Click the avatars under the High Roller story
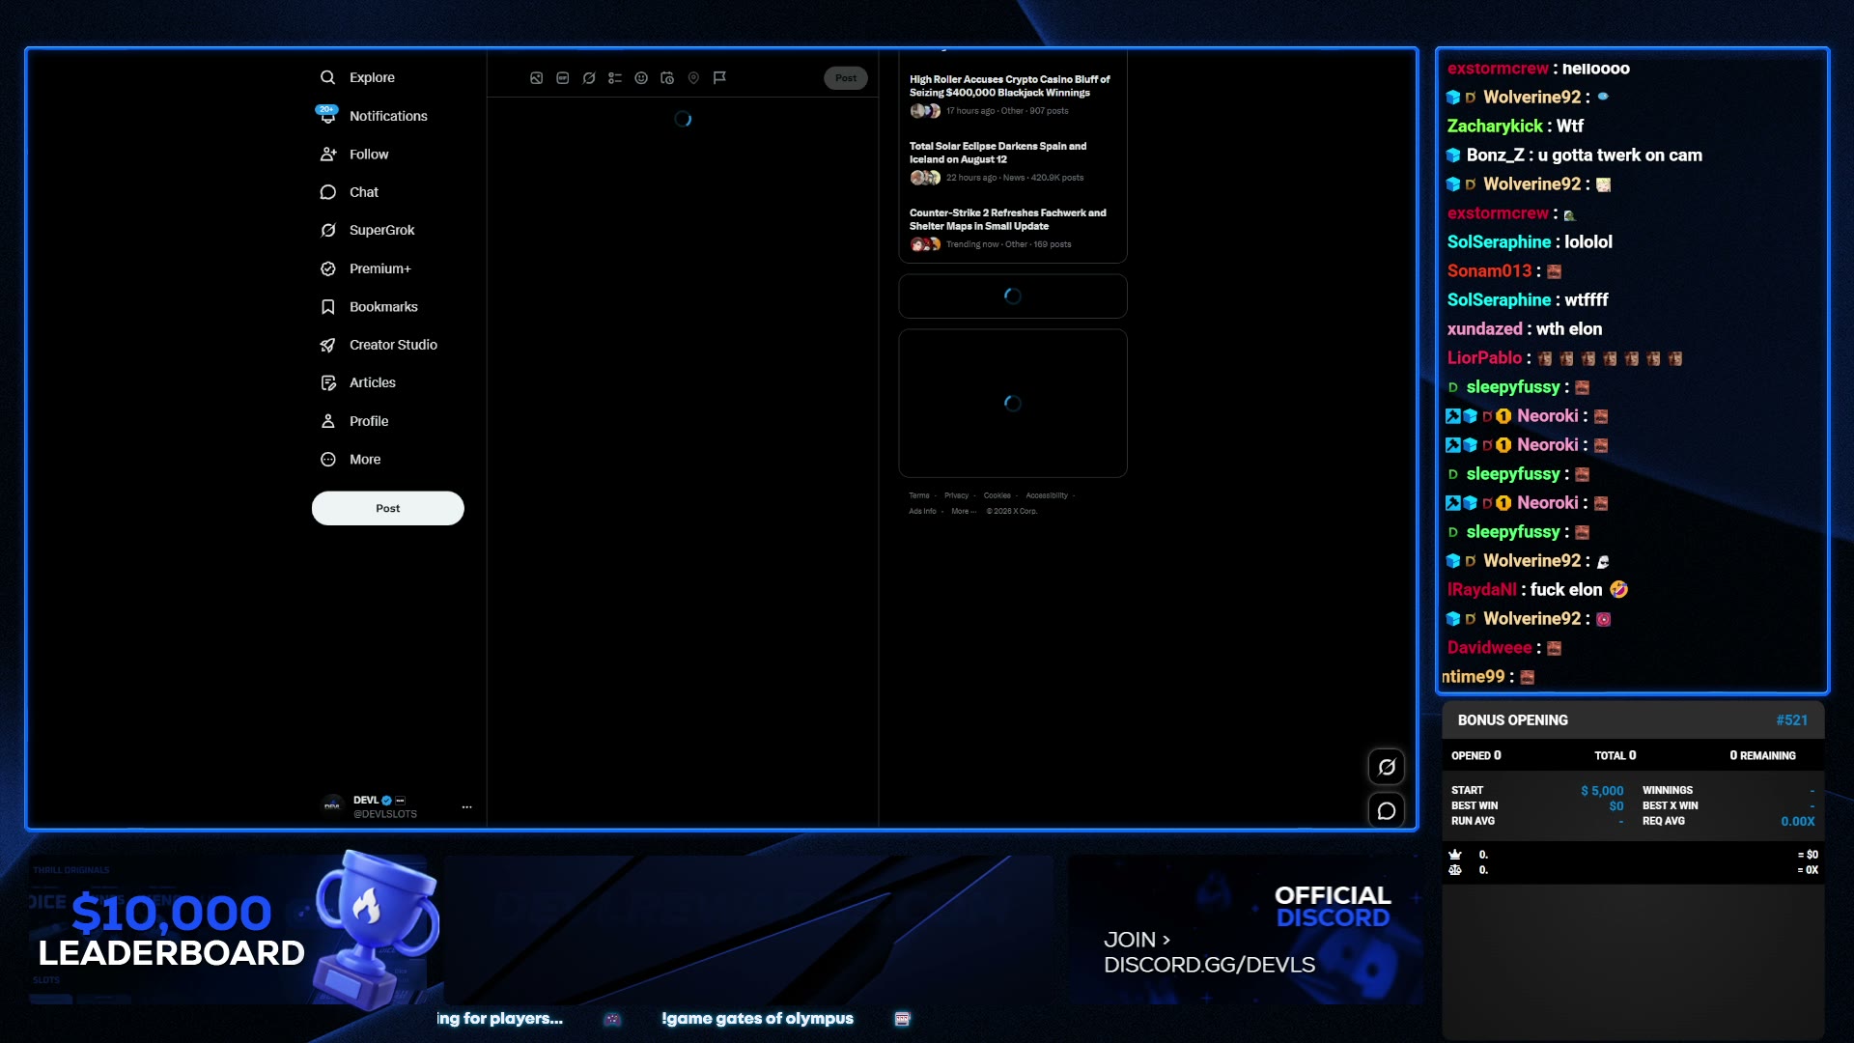This screenshot has height=1043, width=1854. pos(925,111)
